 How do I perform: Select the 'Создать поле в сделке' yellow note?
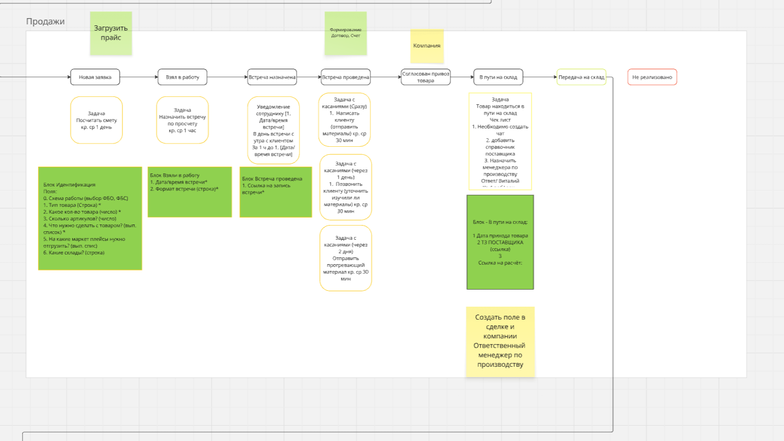500,342
